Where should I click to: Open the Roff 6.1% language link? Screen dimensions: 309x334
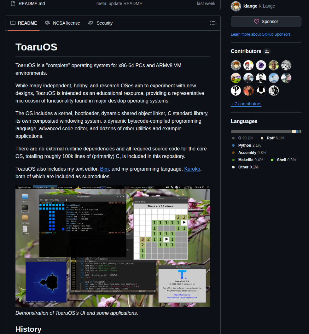[x=273, y=138]
